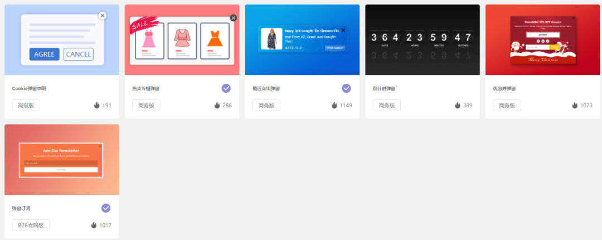Click the popularity count 1017
The height and width of the screenshot is (240, 602).
point(105,225)
